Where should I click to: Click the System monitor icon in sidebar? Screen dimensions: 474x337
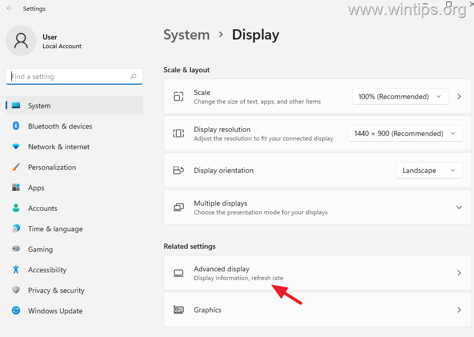pos(16,106)
